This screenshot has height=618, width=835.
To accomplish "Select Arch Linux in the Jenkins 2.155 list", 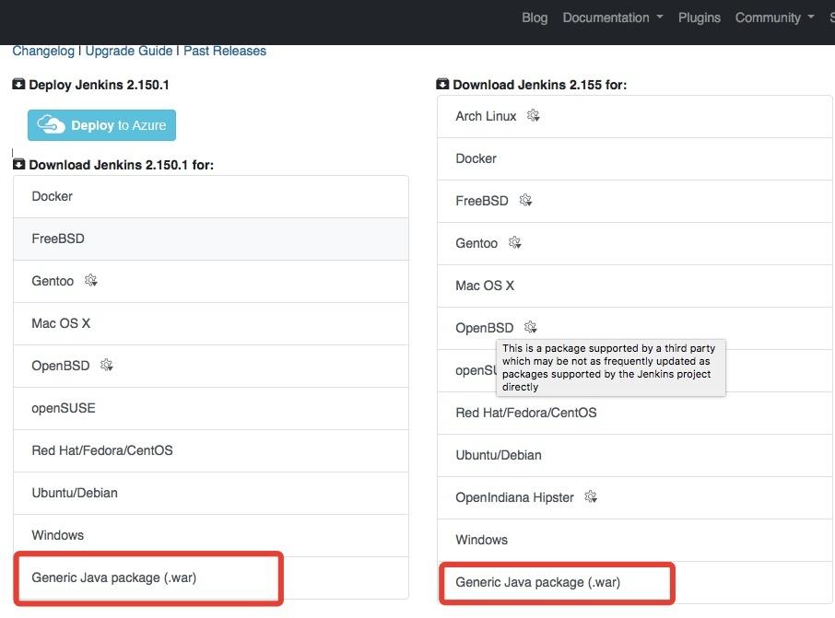I will (x=635, y=117).
